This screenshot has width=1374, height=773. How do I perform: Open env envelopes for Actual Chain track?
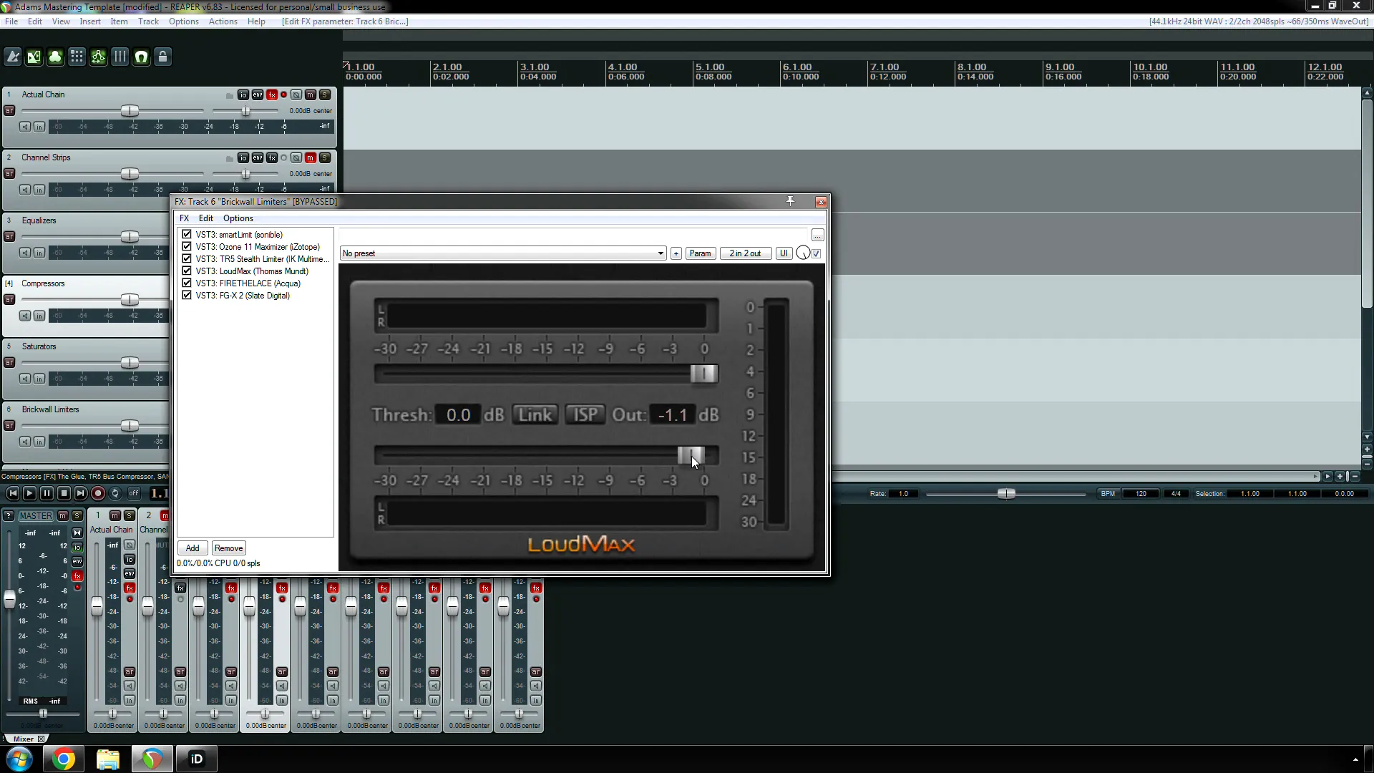(x=258, y=94)
